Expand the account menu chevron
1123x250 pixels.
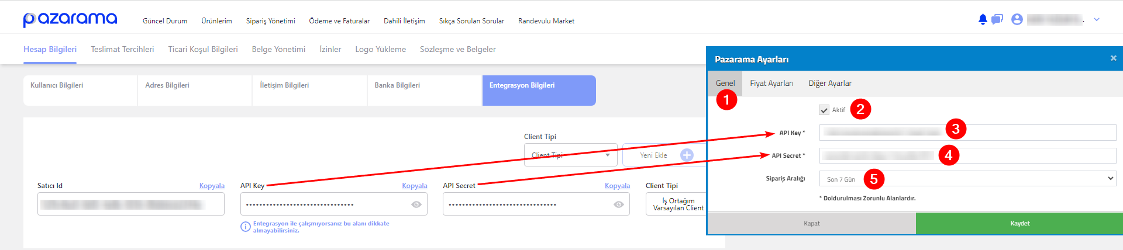pyautogui.click(x=1097, y=19)
